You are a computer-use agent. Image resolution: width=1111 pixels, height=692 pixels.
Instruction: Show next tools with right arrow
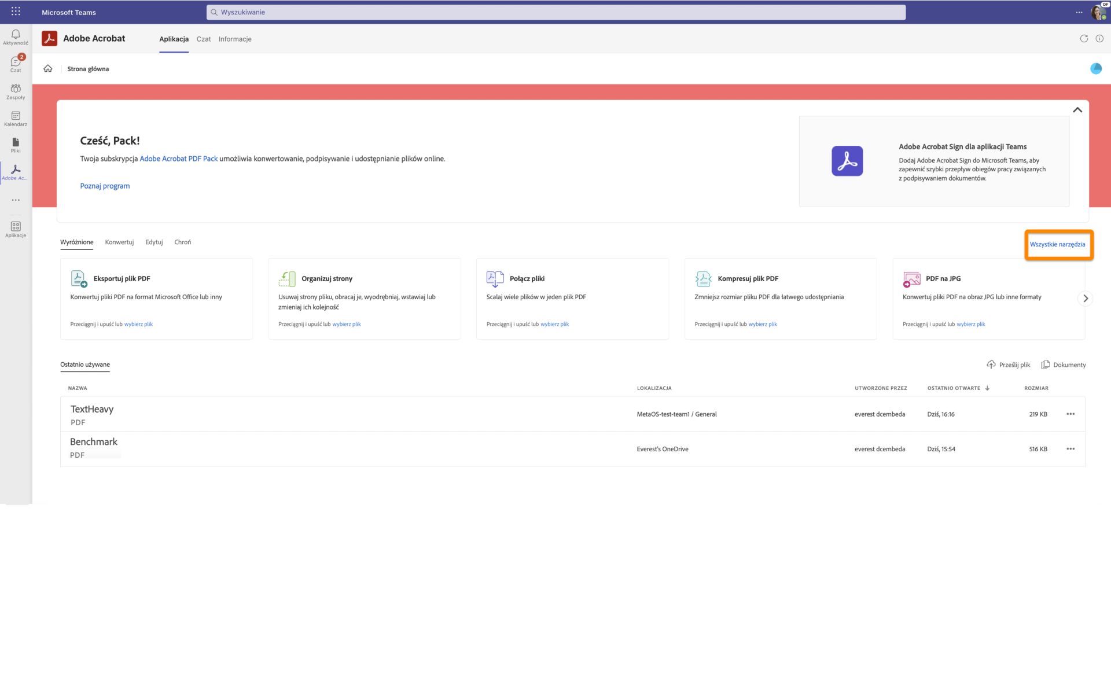click(1086, 299)
